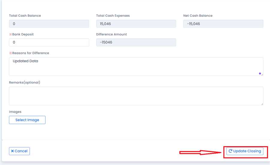Click the Images label text
The height and width of the screenshot is (165, 270).
(x=15, y=112)
